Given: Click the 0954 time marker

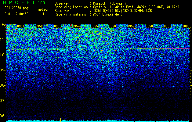Looking at the screenshot, I should [x=76, y=26].
